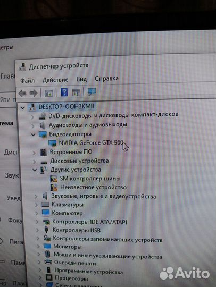Viewport: 216px width, 287px height.
Task: Click the DESKTOP-OOH3KMB computer icon
Action: [x=32, y=107]
